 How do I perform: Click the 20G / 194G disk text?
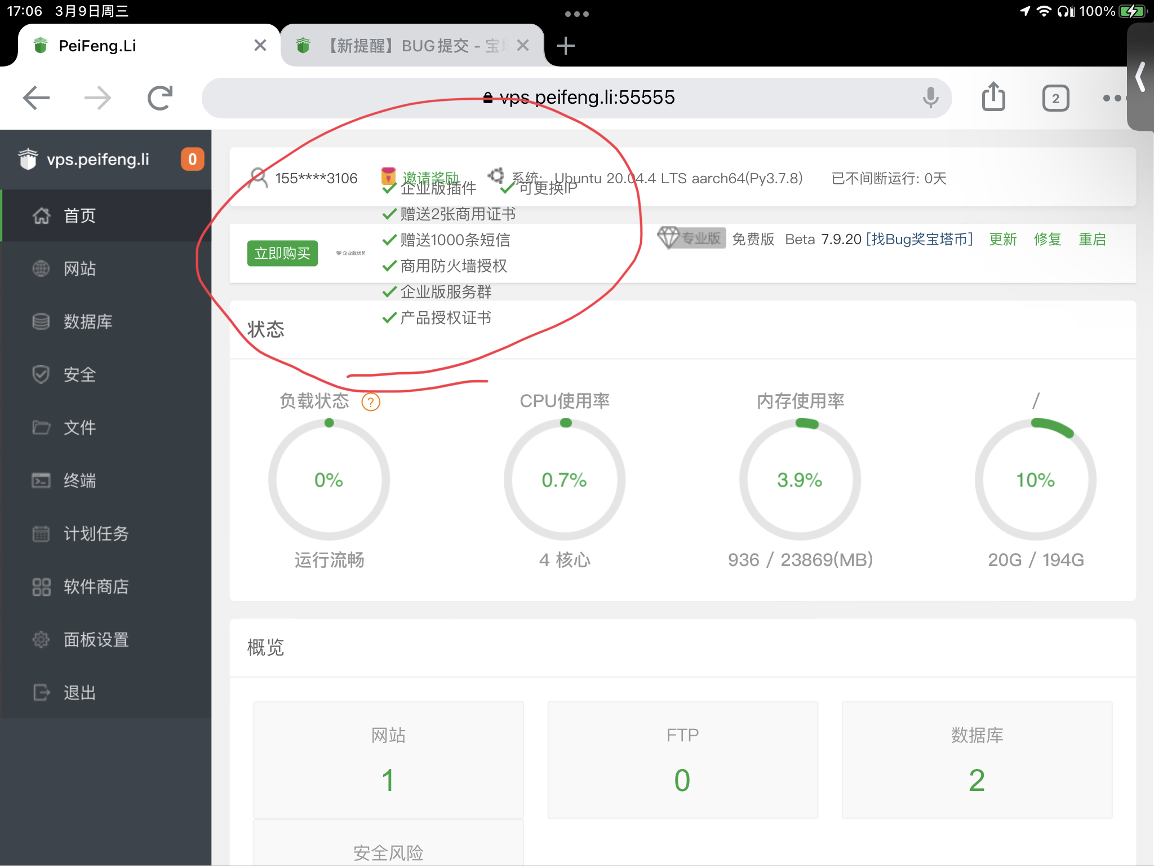click(x=1036, y=559)
